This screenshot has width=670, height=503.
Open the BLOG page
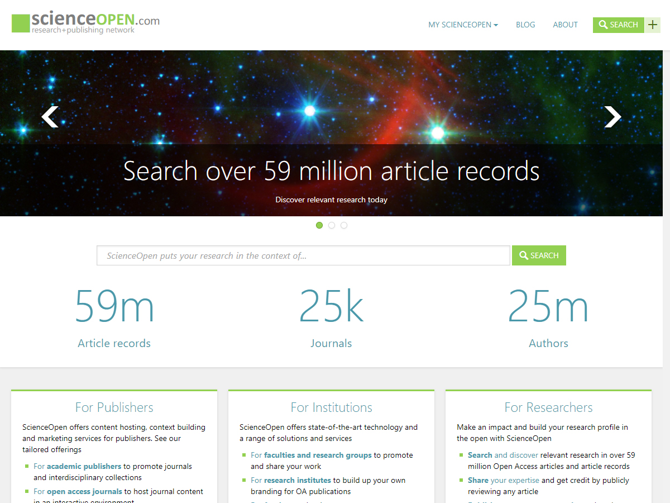(x=525, y=25)
